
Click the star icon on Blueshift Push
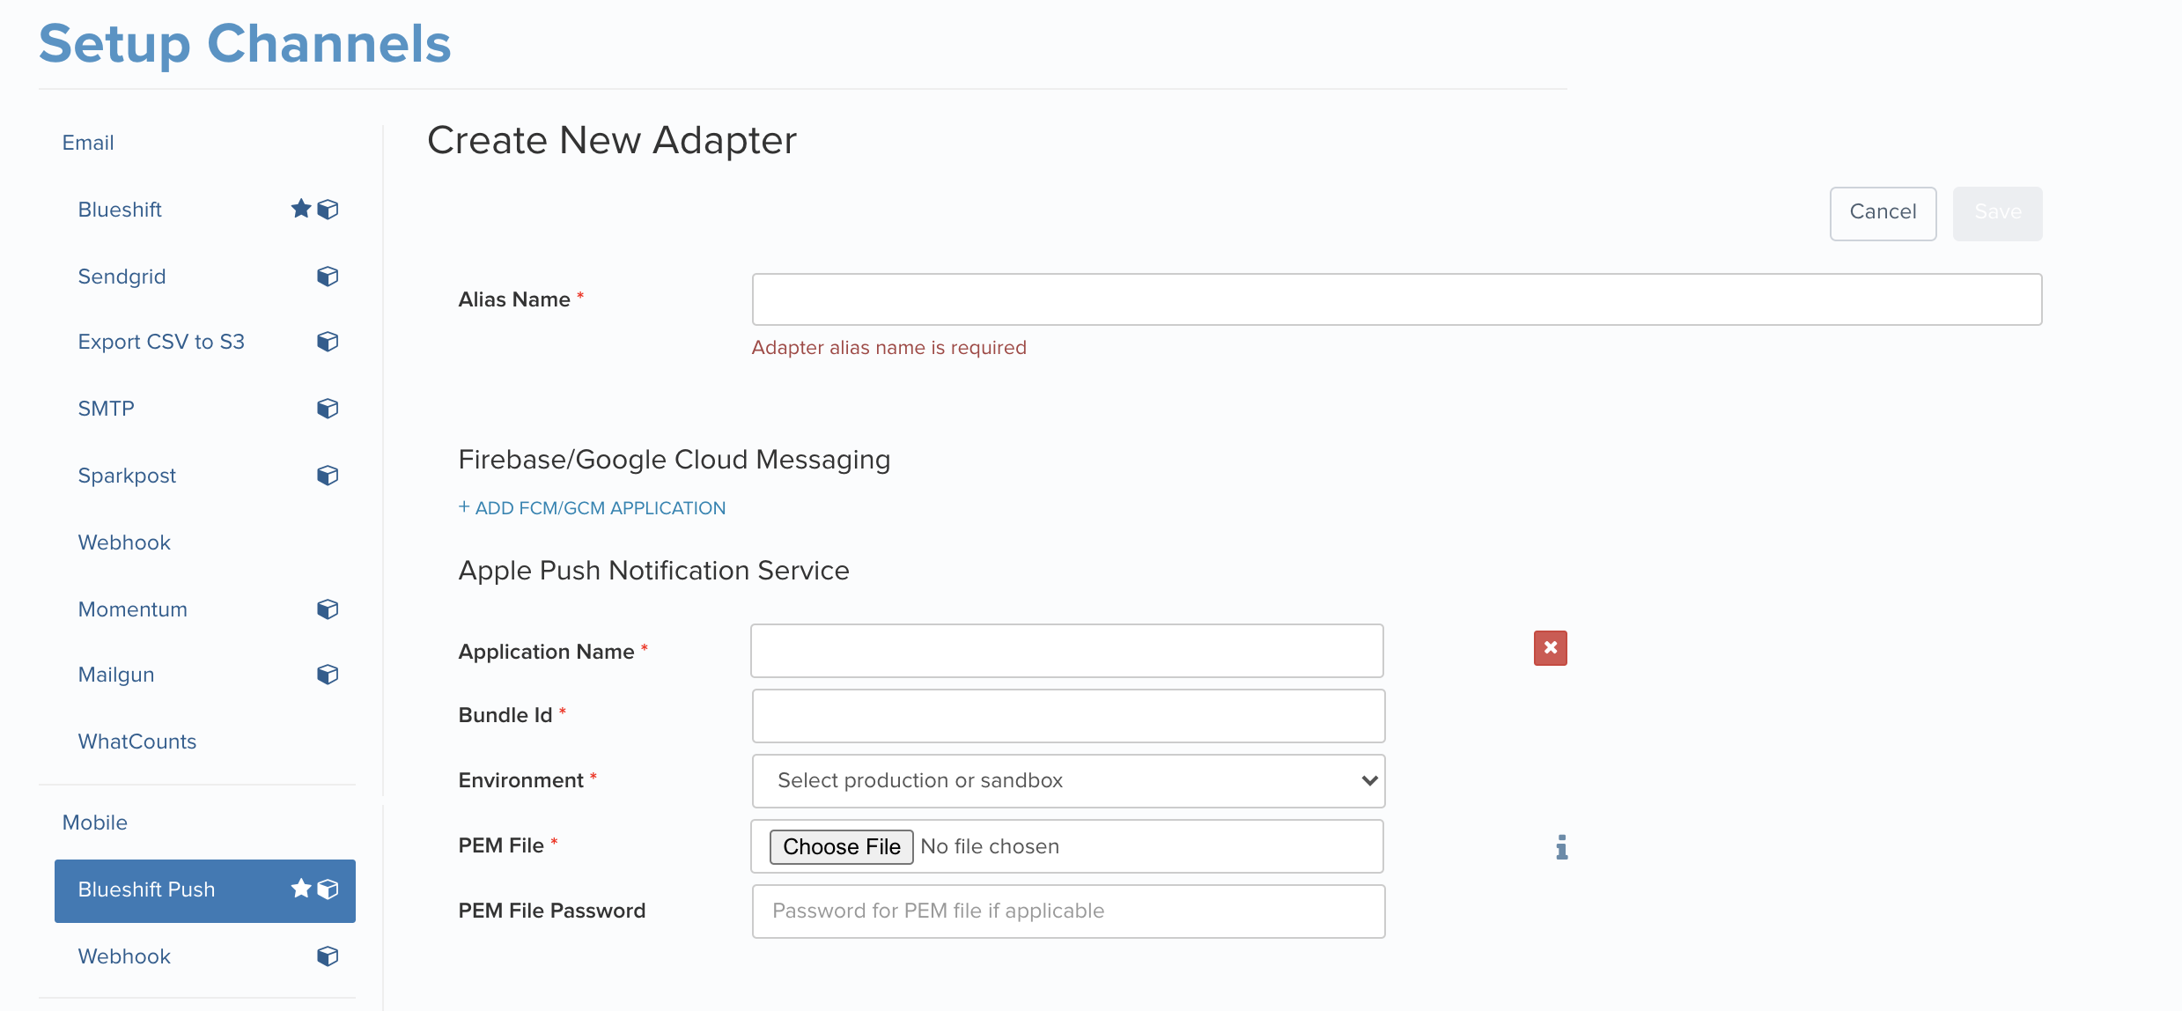pos(301,889)
